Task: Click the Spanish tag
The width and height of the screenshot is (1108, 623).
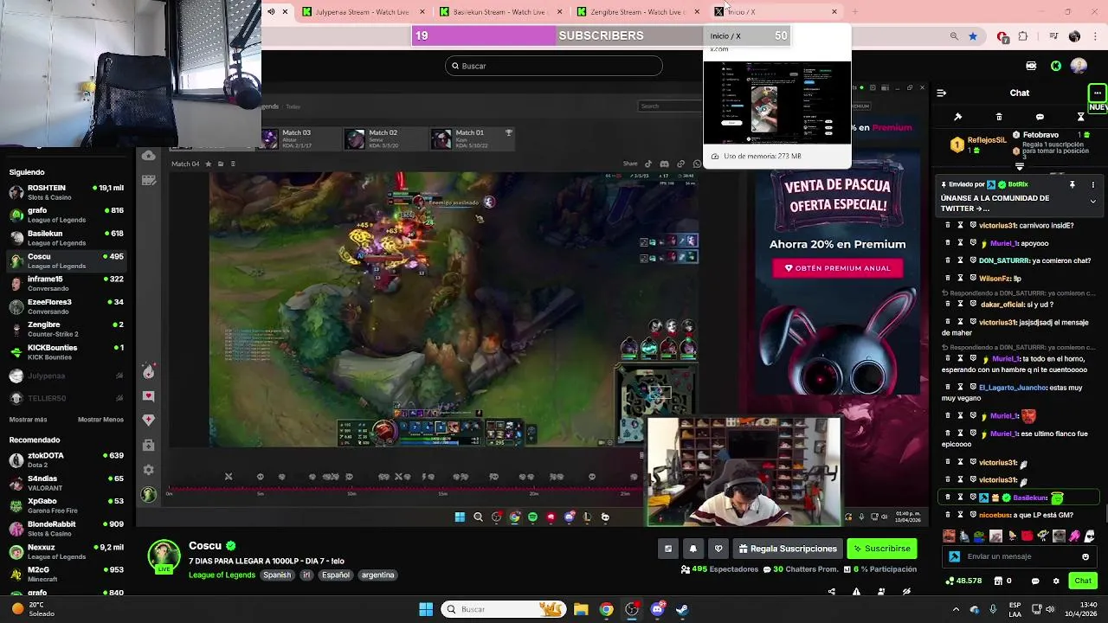Action: [x=277, y=575]
